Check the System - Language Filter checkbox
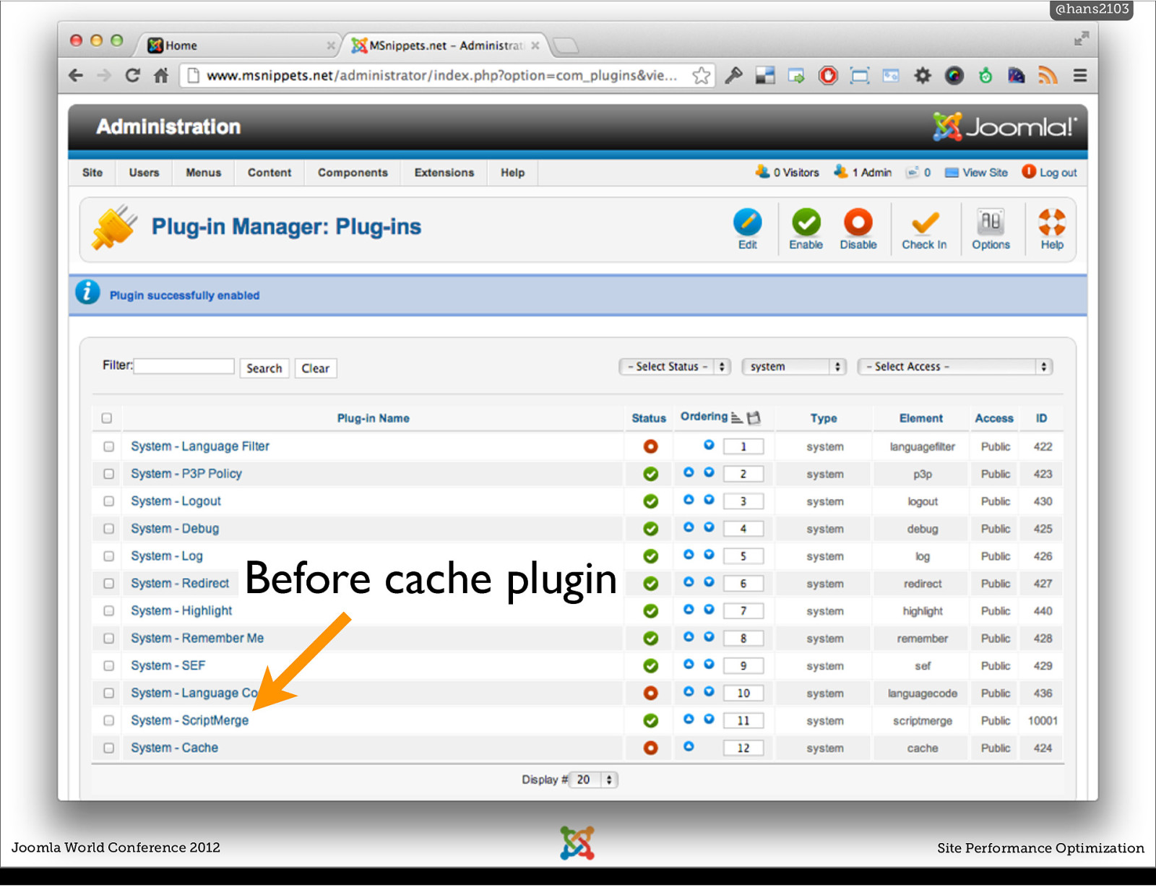Screen dimensions: 1156x890 point(108,446)
